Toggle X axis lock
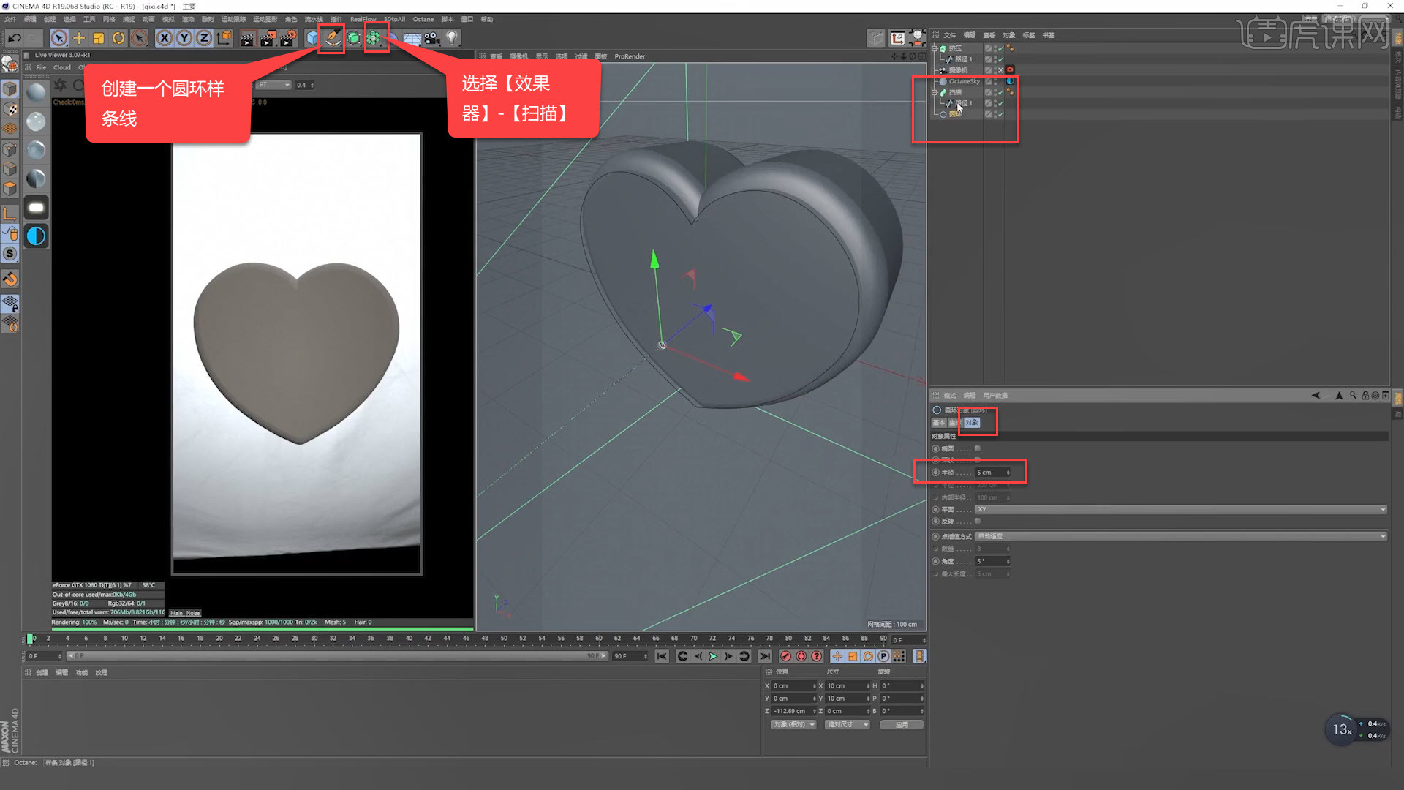Viewport: 1404px width, 790px height. pyautogui.click(x=165, y=38)
